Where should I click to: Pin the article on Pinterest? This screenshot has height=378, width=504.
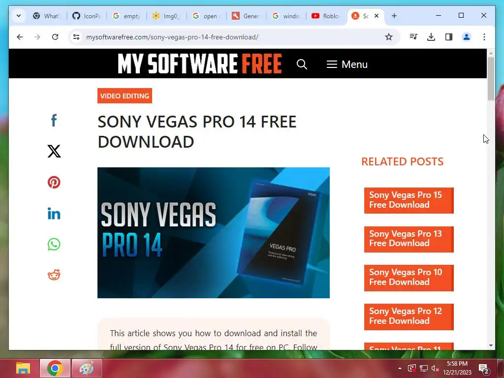pos(54,182)
